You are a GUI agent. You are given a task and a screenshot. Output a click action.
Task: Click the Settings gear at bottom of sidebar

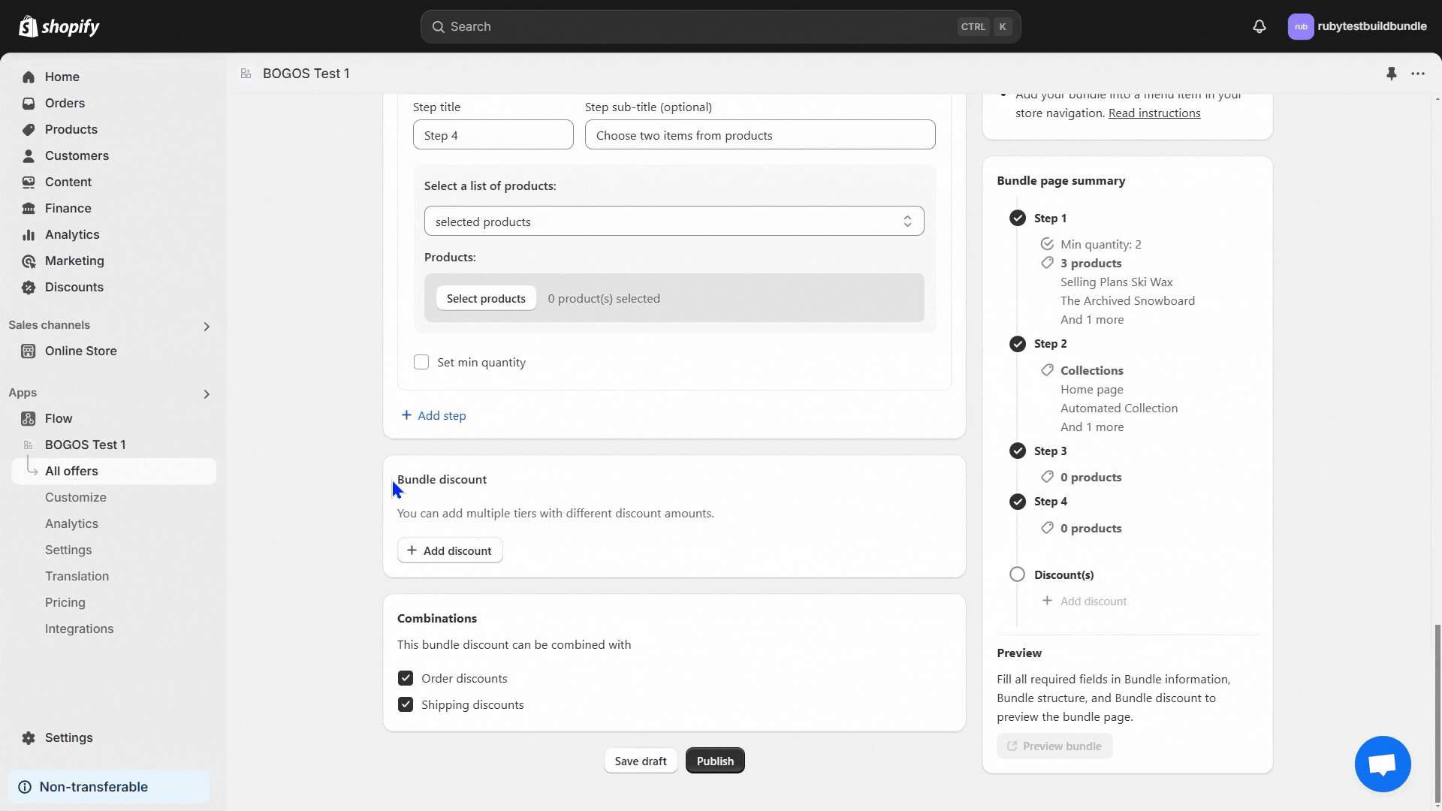tap(29, 737)
